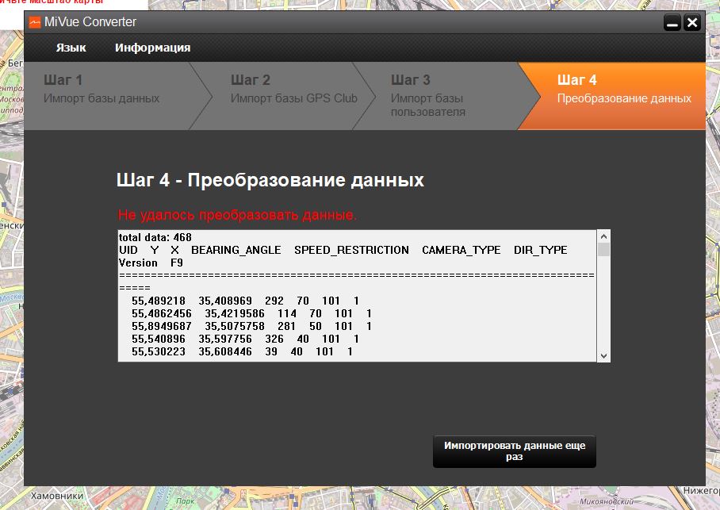This screenshot has width=720, height=510.
Task: Switch to Шаг 3 Импорт базы пользователя
Action: click(x=432, y=95)
